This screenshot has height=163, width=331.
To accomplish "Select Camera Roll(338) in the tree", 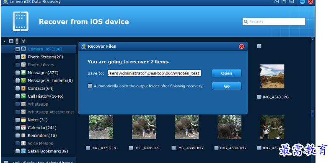I will click(45, 49).
